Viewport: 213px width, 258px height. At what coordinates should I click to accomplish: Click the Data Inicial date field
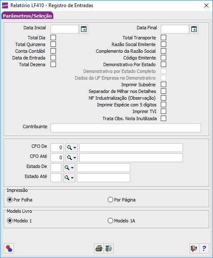point(65,29)
